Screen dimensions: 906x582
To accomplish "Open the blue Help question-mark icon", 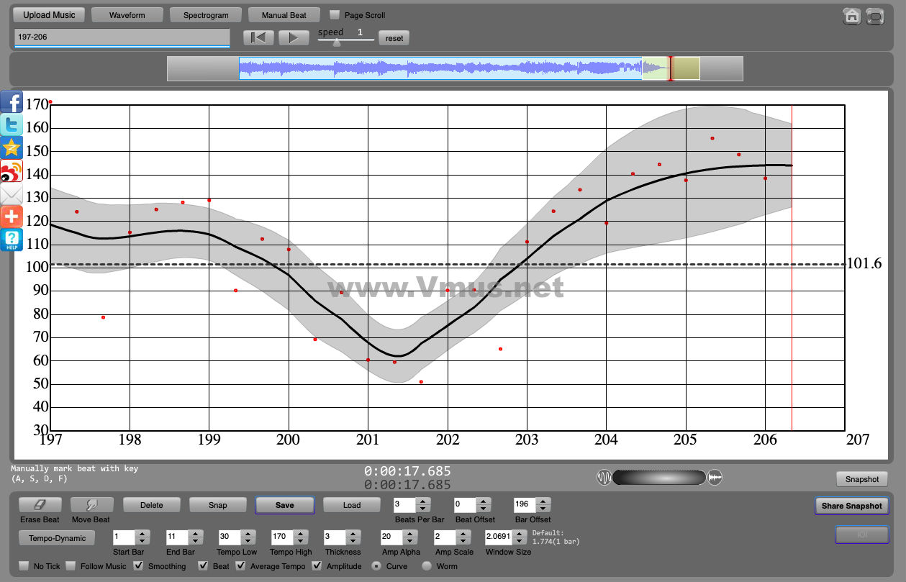I will [12, 240].
